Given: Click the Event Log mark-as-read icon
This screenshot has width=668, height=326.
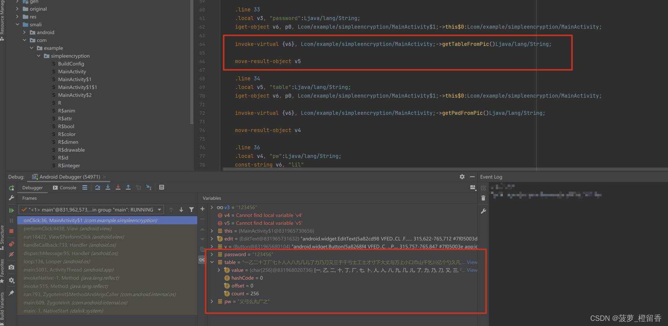Looking at the screenshot, I should [483, 188].
